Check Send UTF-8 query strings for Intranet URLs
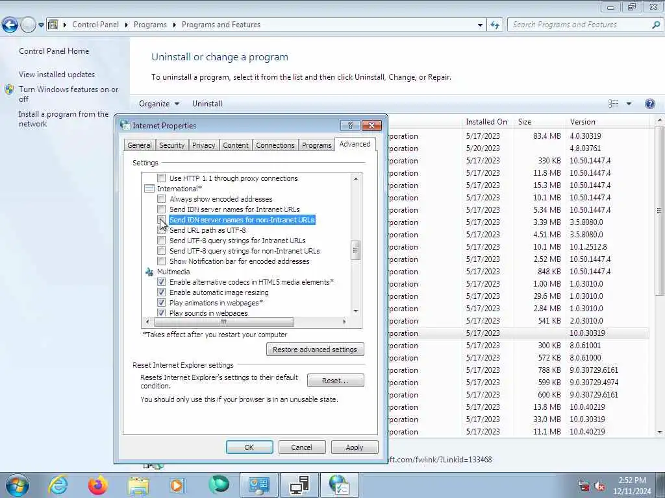665x498 pixels. pyautogui.click(x=162, y=240)
